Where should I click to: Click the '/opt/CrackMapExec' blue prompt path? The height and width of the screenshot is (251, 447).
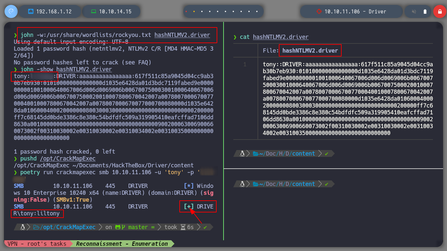point(68,227)
